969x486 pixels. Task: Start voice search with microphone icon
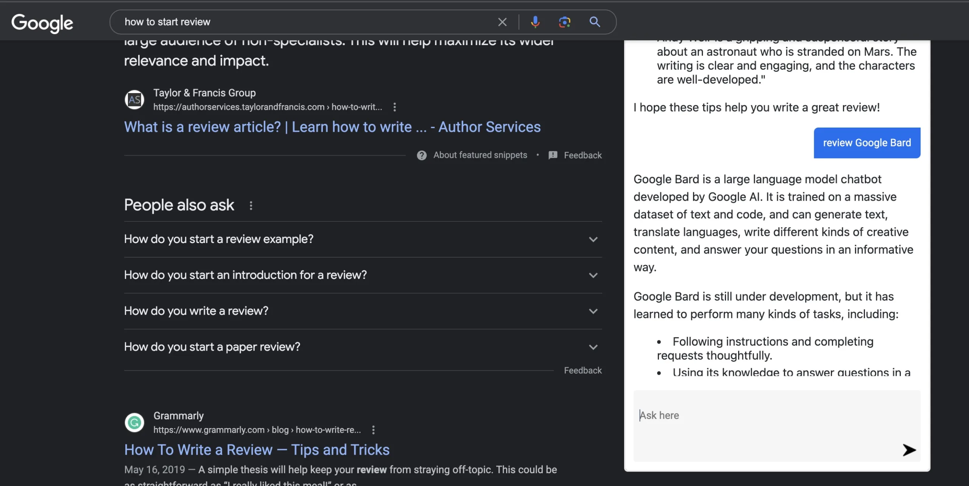pyautogui.click(x=535, y=22)
